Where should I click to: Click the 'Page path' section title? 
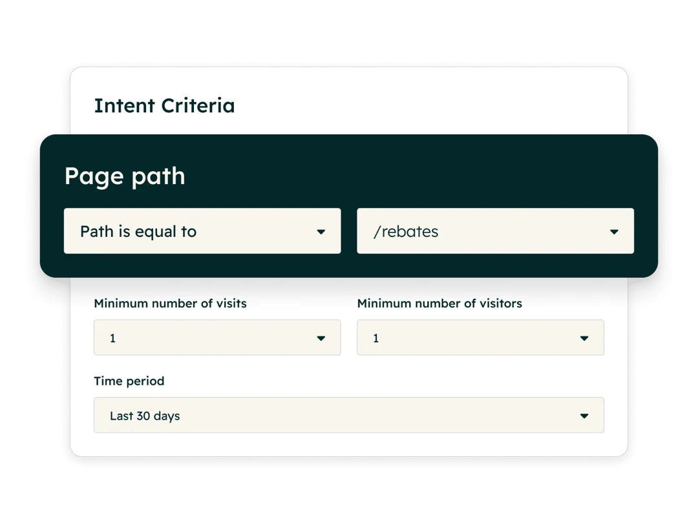125,176
